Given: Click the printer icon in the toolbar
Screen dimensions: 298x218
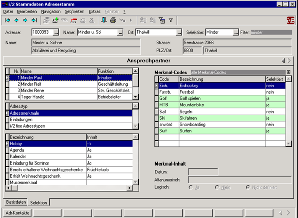Looking at the screenshot, I should click(113, 20).
